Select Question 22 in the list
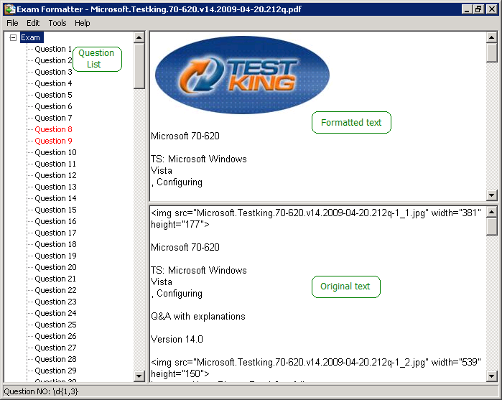 [56, 290]
